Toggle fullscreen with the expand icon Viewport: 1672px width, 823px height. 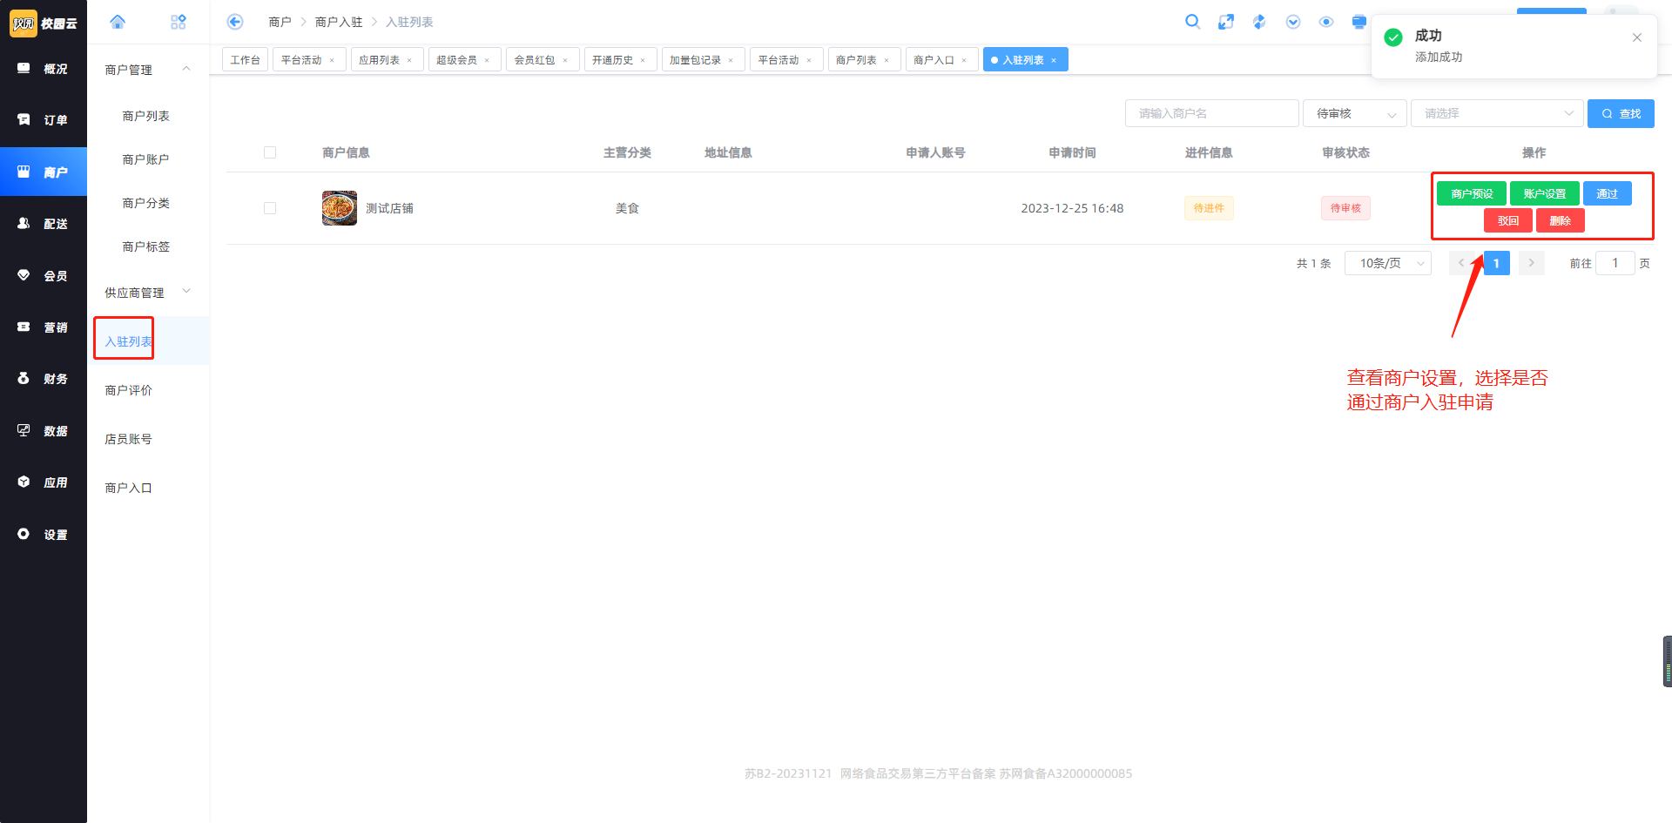pos(1226,22)
